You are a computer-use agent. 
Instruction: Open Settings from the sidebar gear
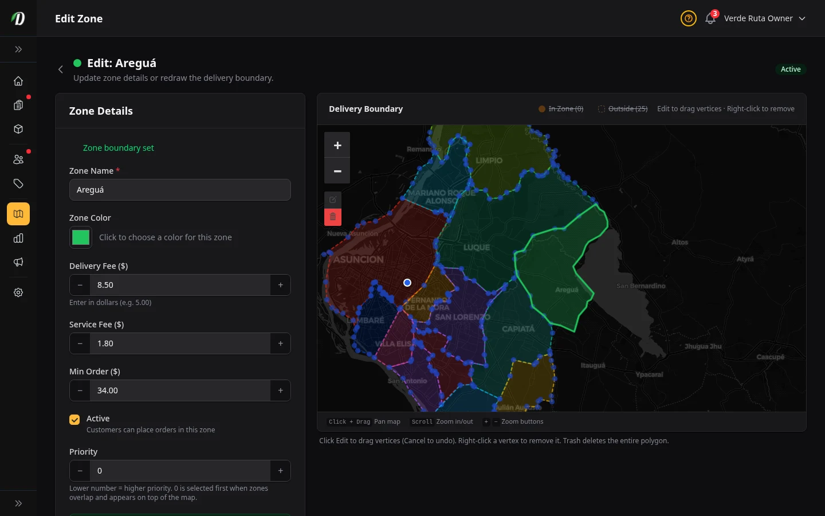18,292
